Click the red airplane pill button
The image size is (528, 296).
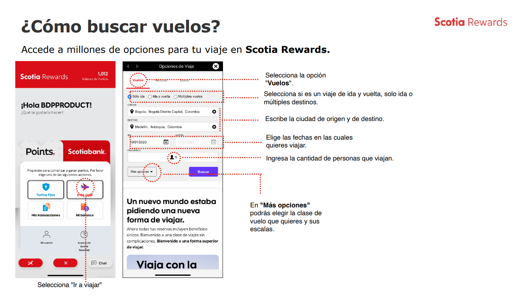(x=31, y=263)
